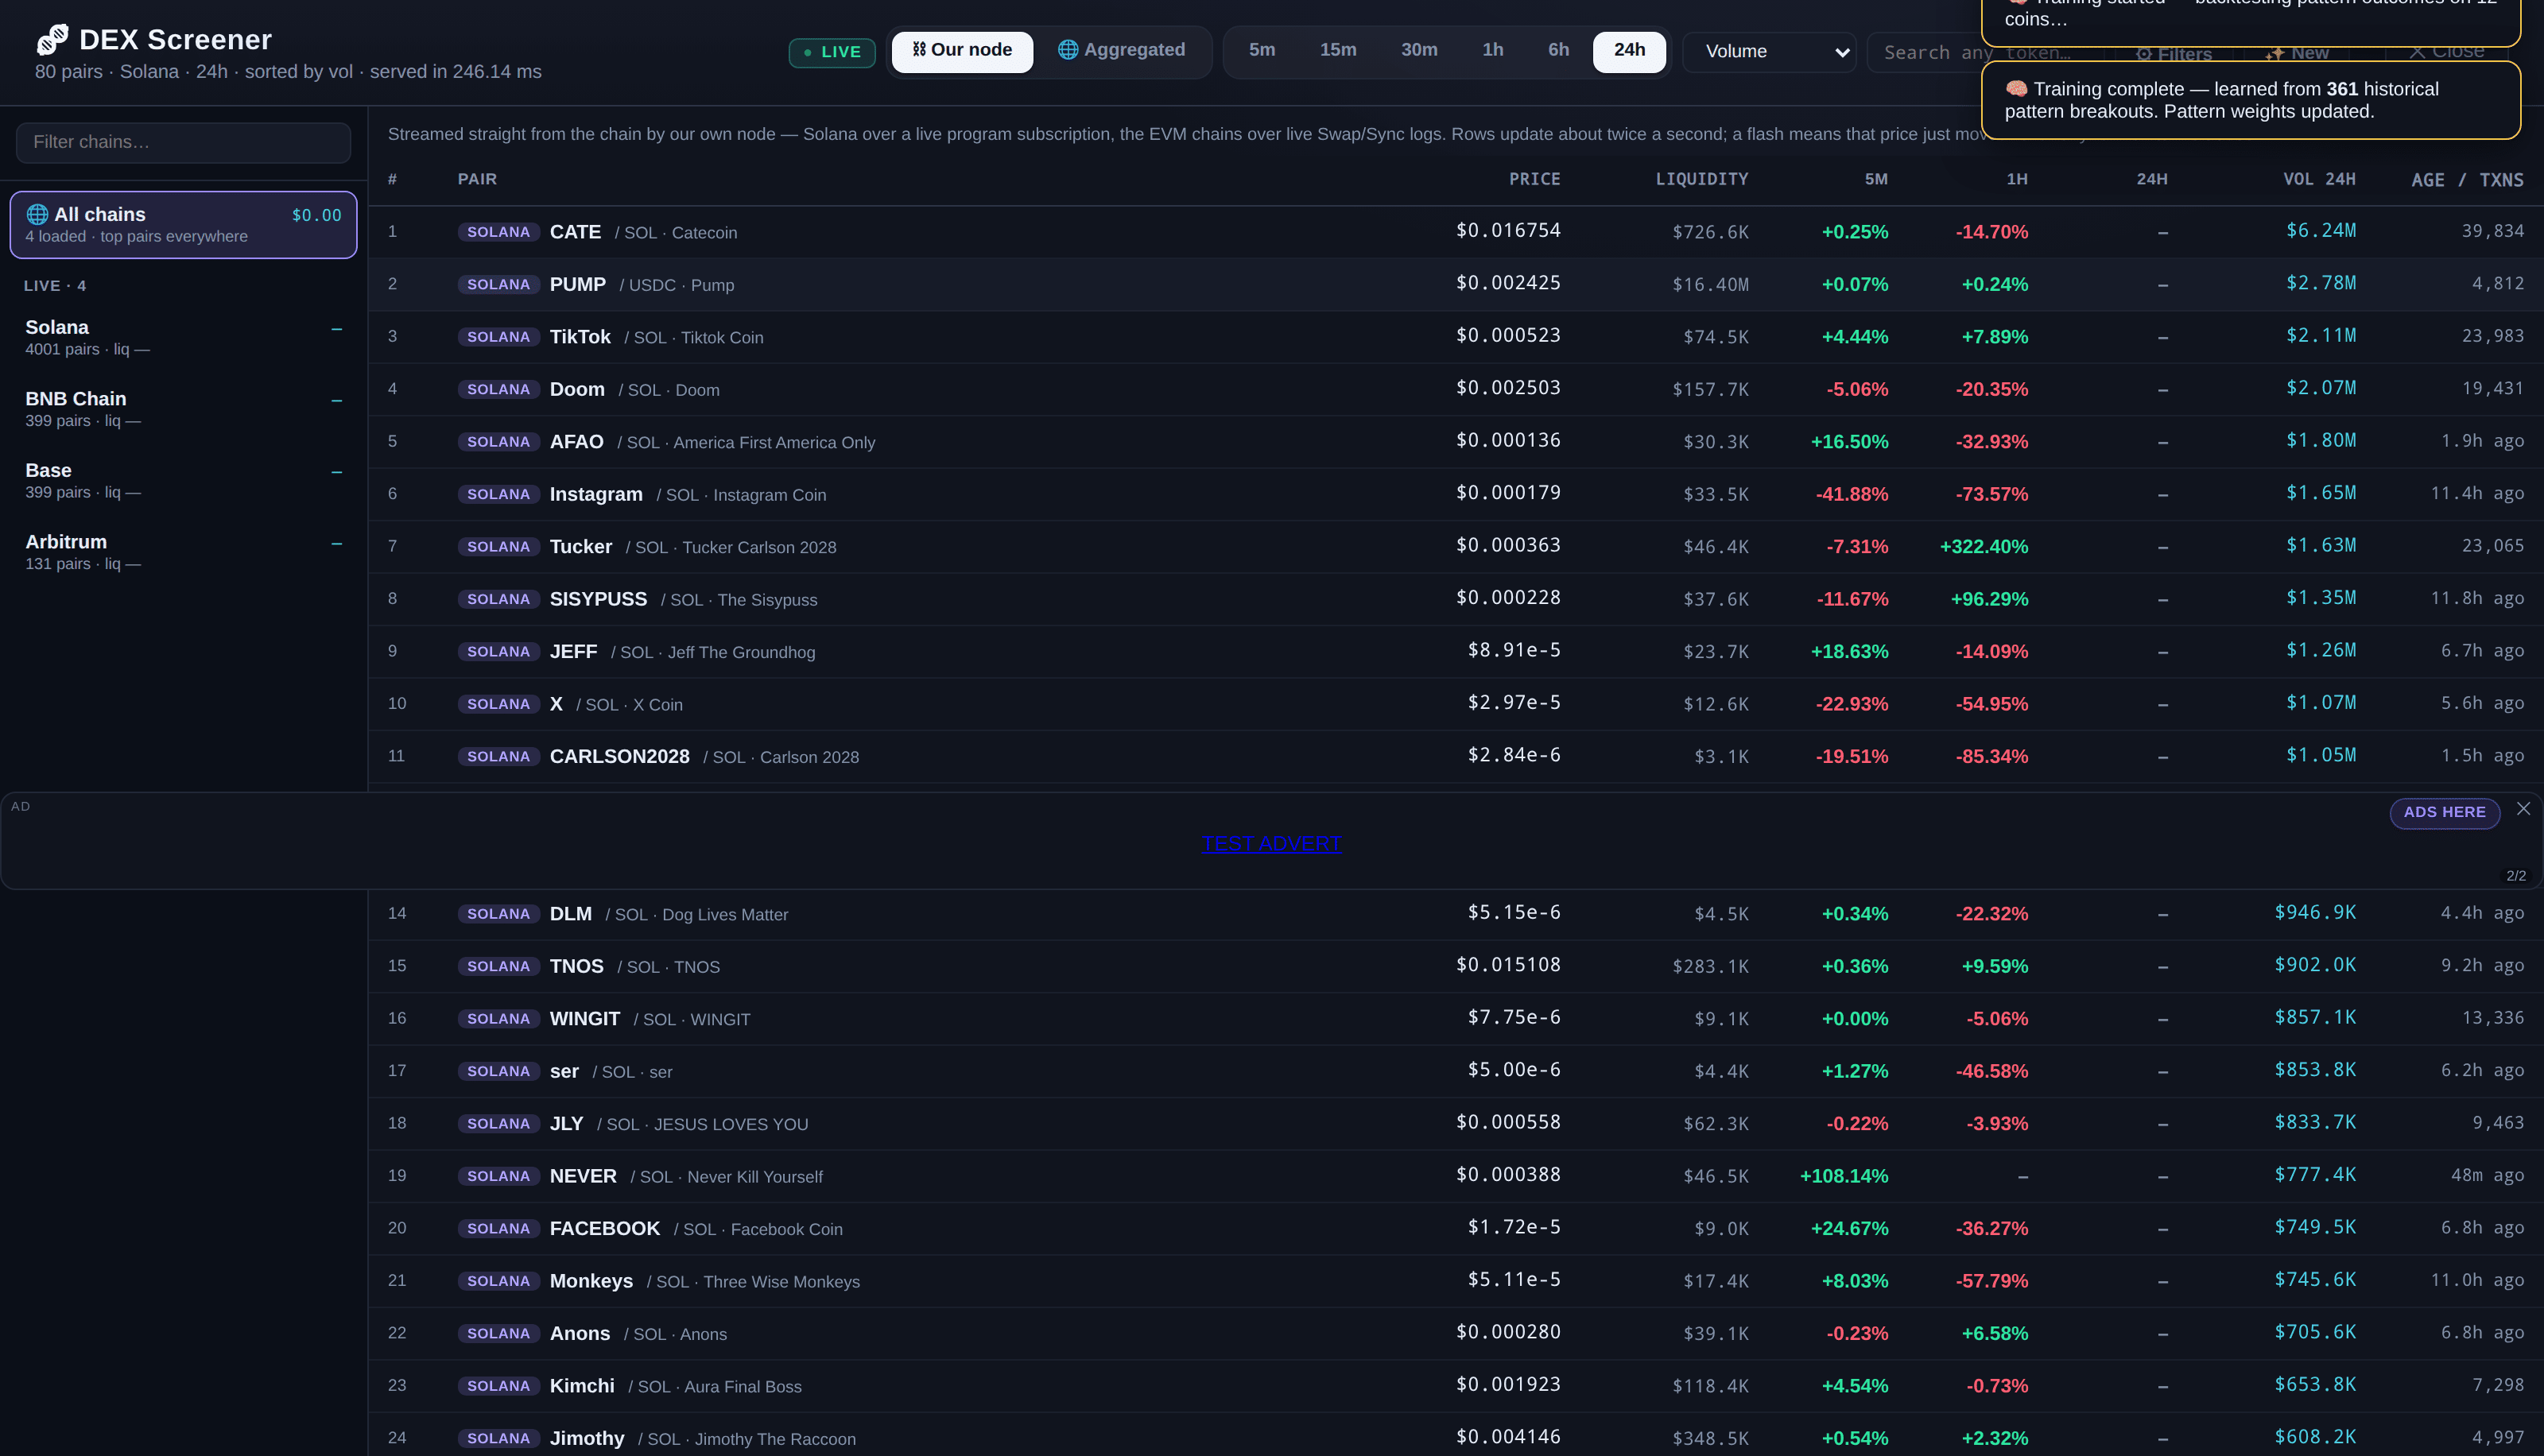Open the JLY JESUS LOVES YOU row
The height and width of the screenshot is (1456, 2544).
pos(1455,1124)
